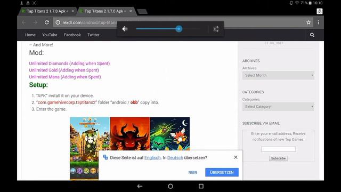
Task: Expand the Select Month archives dropdown
Action: click(278, 75)
